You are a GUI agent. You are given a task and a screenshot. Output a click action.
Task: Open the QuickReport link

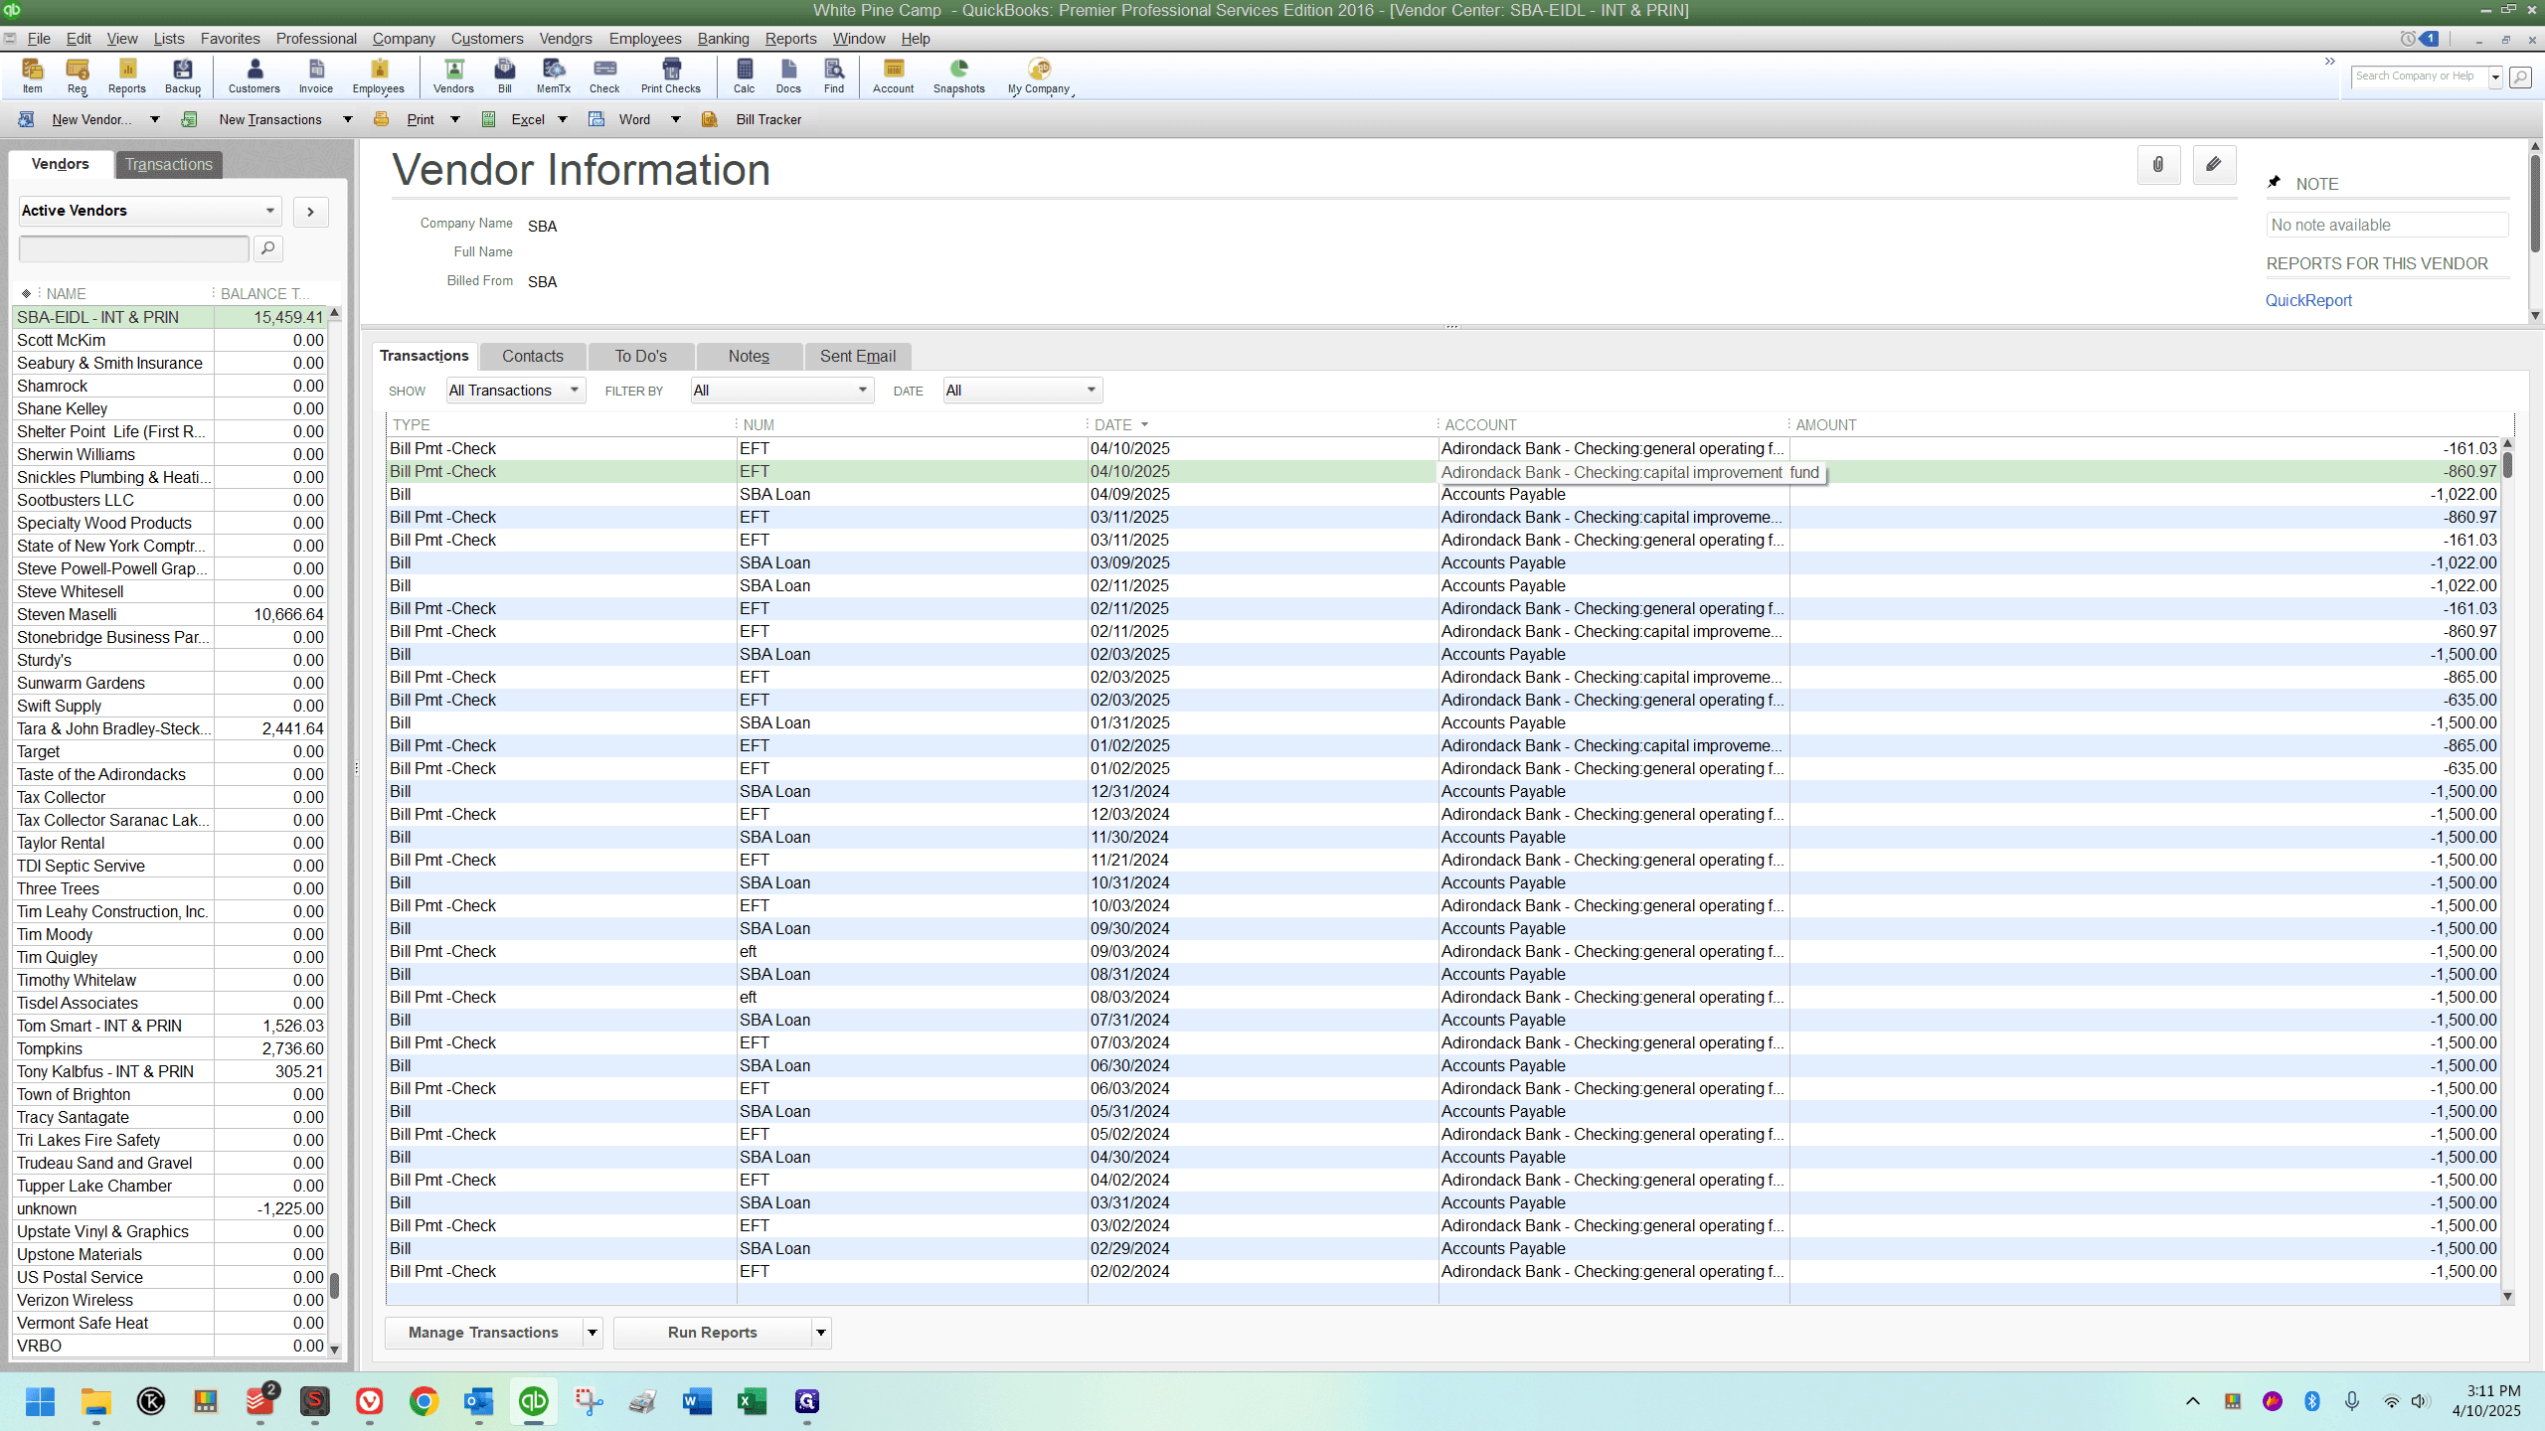point(2308,300)
